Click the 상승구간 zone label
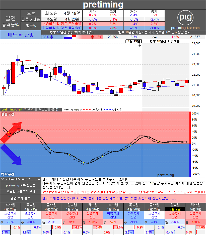The width and height of the screenshot is (206, 235). (8, 114)
